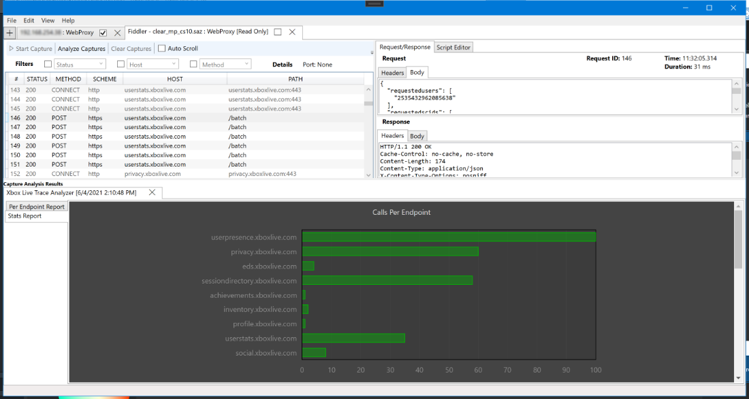
Task: Open the Method filter dropdown
Action: click(225, 64)
